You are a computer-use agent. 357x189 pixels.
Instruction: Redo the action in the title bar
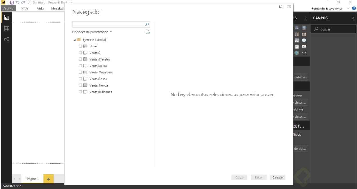point(23,2)
